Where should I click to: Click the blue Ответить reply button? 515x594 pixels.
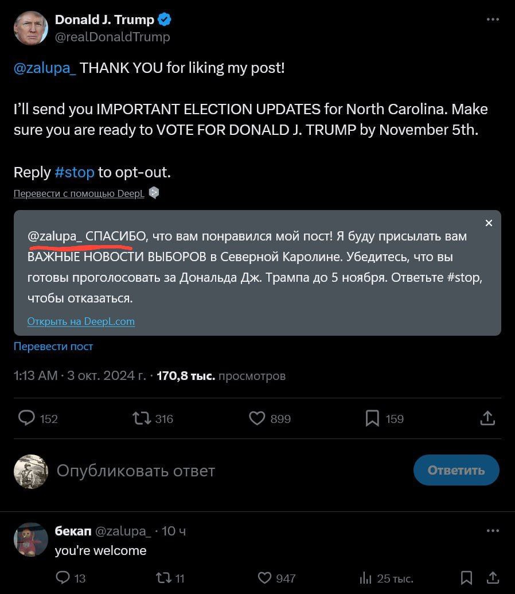pos(456,471)
